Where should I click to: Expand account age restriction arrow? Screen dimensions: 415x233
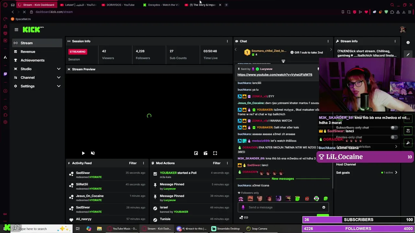[x=396, y=147]
